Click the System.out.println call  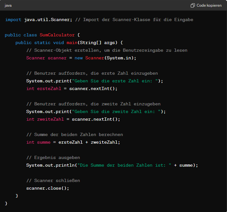[48, 165]
